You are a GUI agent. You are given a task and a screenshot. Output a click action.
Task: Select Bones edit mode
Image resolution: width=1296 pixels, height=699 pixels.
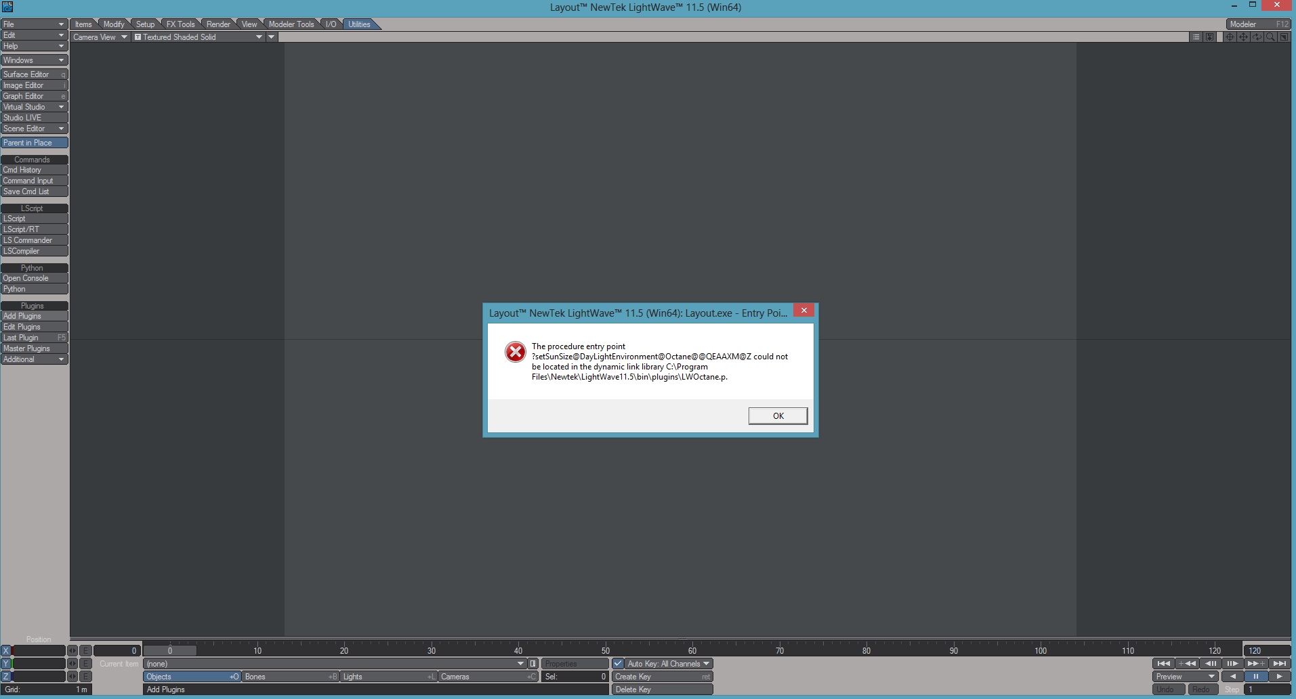point(291,677)
